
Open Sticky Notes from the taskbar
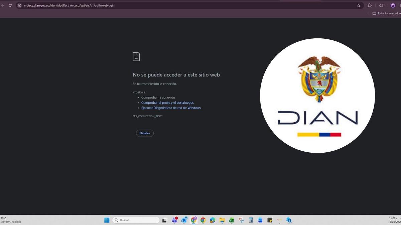(x=270, y=220)
